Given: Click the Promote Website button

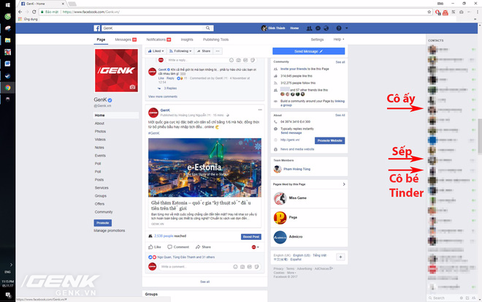Looking at the screenshot, I should [329, 140].
